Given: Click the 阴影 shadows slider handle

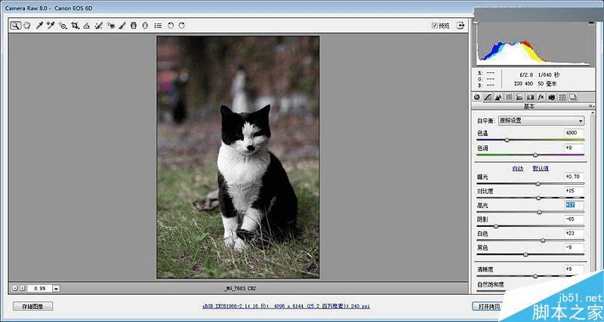Looking at the screenshot, I should pos(496,226).
